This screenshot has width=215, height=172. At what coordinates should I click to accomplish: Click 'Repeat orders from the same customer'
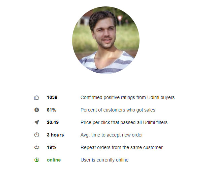tap(122, 147)
